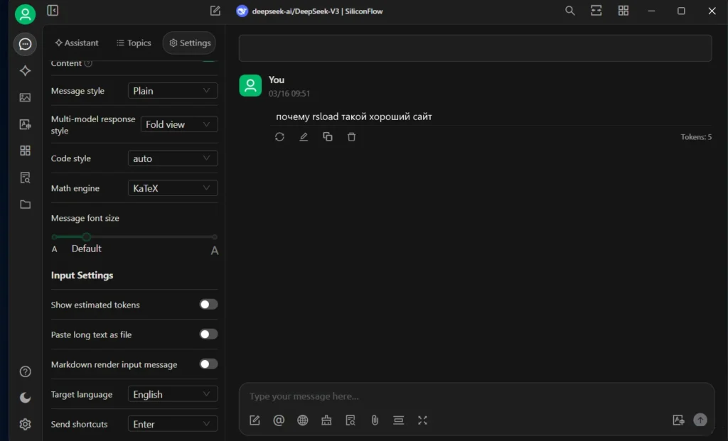This screenshot has height=441, width=728.
Task: Expand the Math engine KaTeX dropdown
Action: point(173,188)
